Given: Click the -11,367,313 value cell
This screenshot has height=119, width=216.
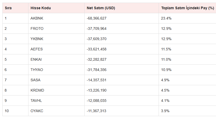Looking at the screenshot, I should [96, 111].
